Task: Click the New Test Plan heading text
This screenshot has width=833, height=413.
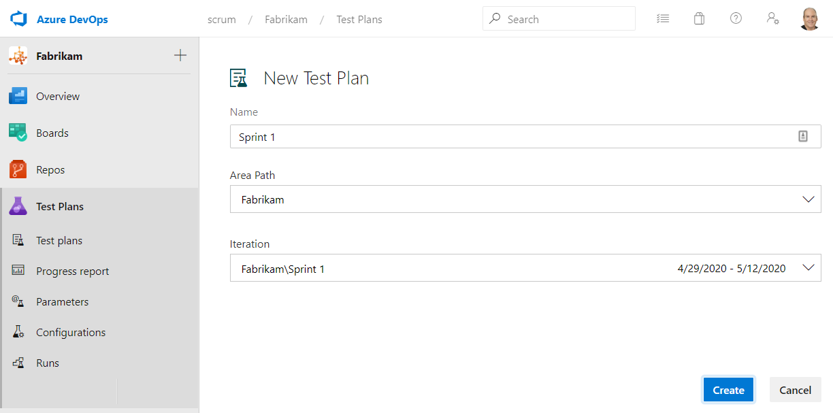Action: click(x=316, y=78)
